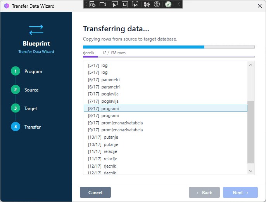Click the log list scrollbar up arrow

click(x=250, y=65)
